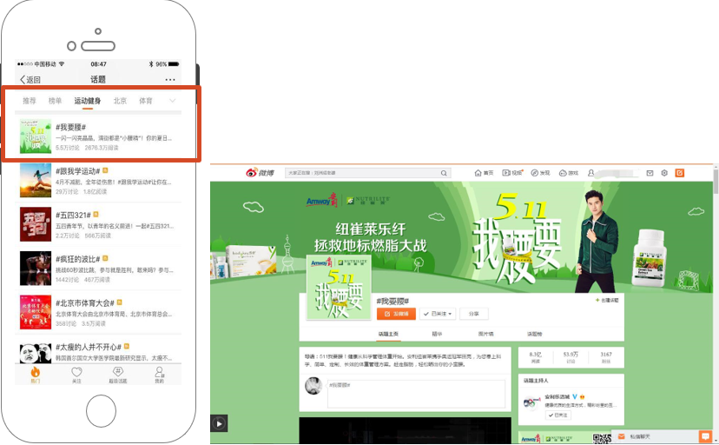Click the video play button at bottom left

pos(219,423)
